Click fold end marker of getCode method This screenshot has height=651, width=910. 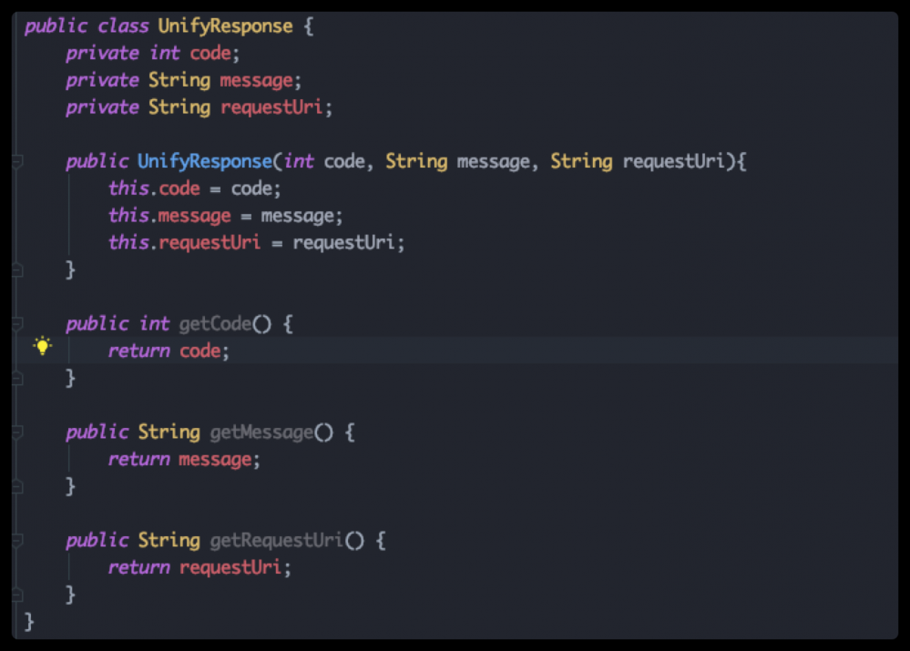[x=16, y=378]
